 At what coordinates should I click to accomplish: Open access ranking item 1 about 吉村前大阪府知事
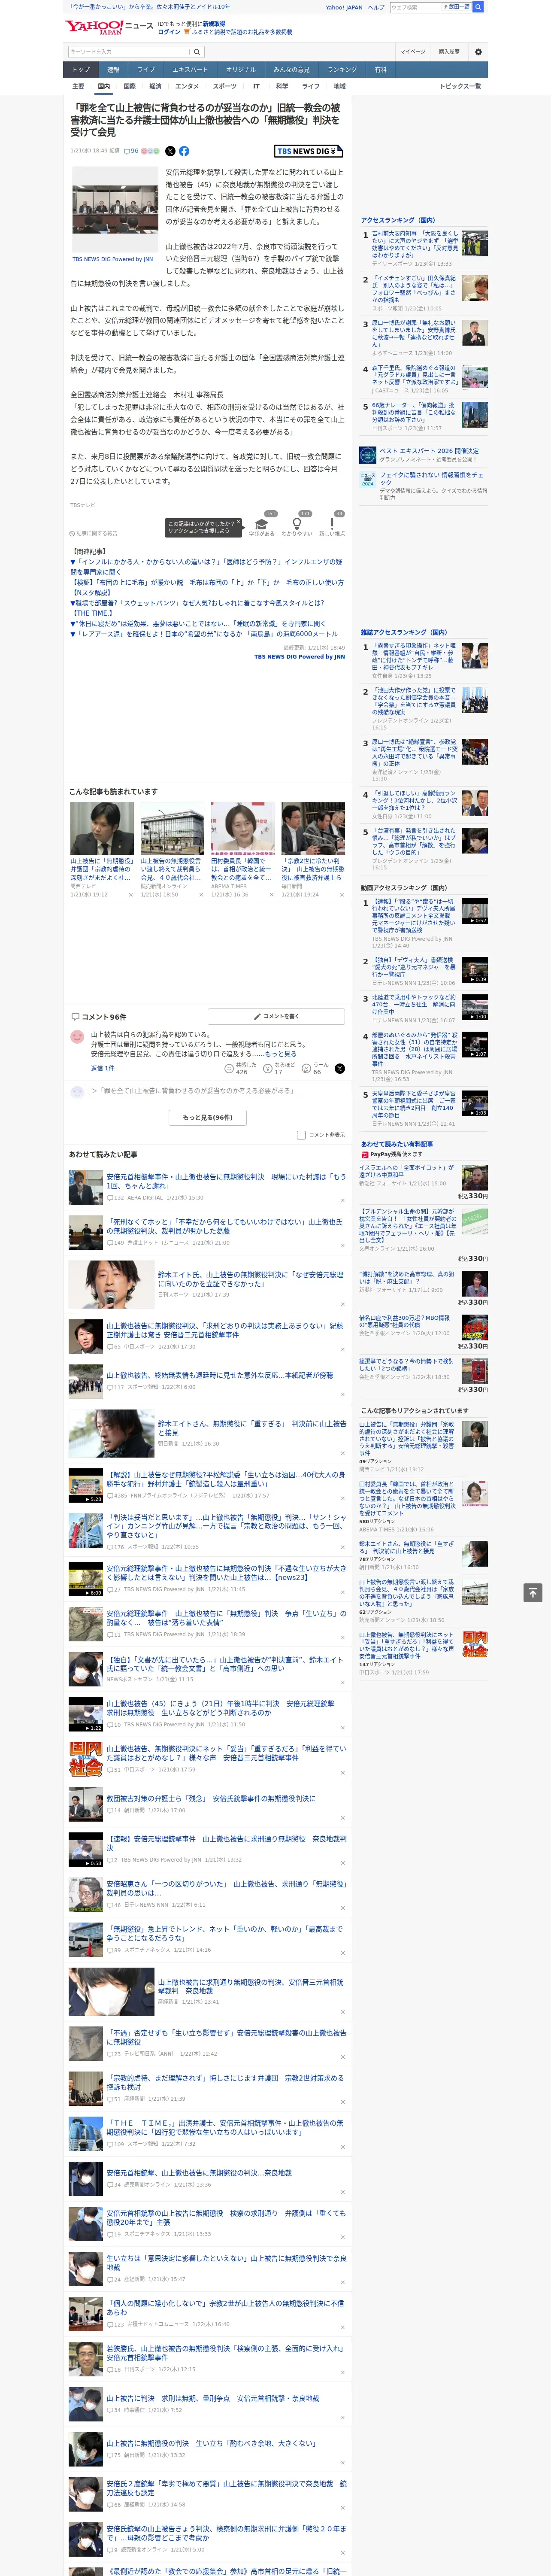tap(415, 244)
